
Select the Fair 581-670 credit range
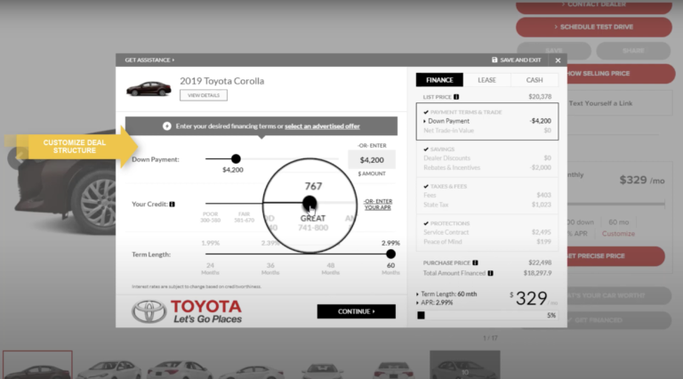click(244, 217)
